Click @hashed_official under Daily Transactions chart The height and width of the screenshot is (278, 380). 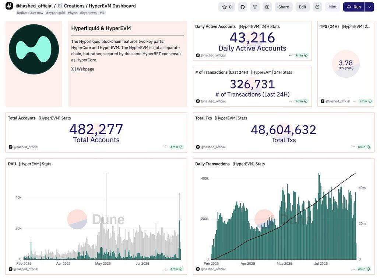click(x=213, y=269)
